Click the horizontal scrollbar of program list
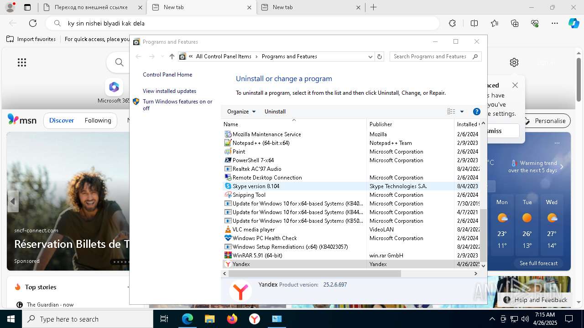 click(x=314, y=274)
